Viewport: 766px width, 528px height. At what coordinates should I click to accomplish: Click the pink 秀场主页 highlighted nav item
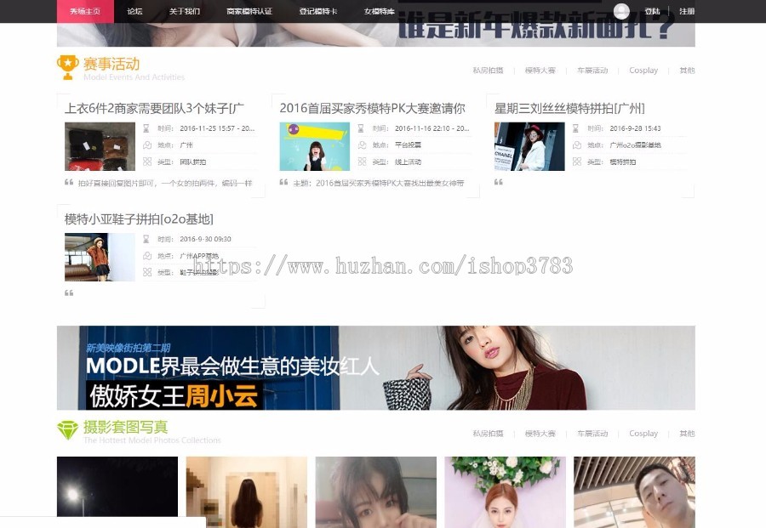coord(84,12)
